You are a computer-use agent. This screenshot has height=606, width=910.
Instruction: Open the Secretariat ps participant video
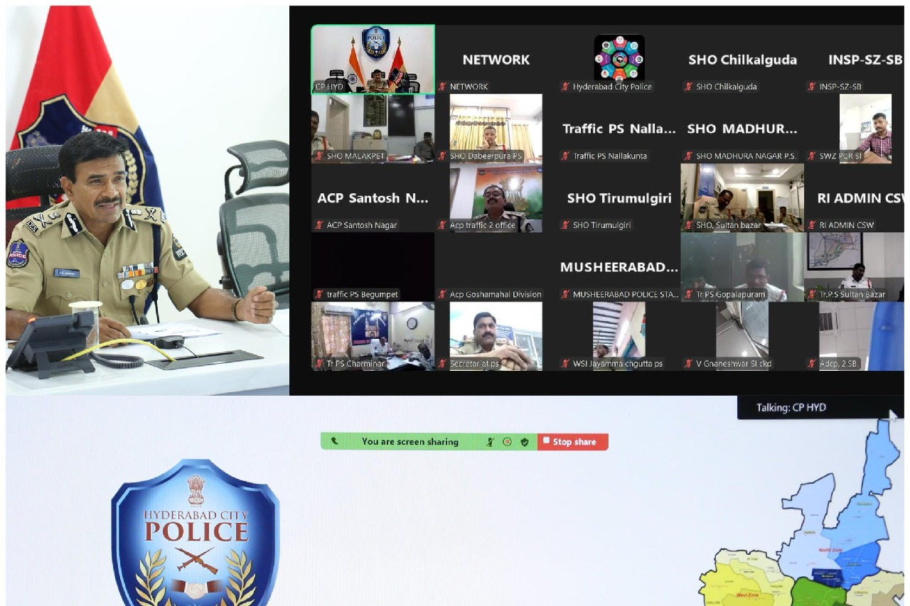point(496,335)
